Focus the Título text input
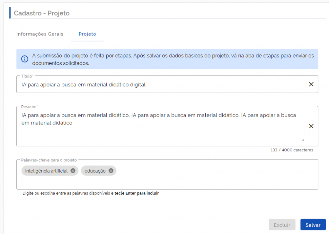Viewport: 329px width, 234px height. coord(161,85)
